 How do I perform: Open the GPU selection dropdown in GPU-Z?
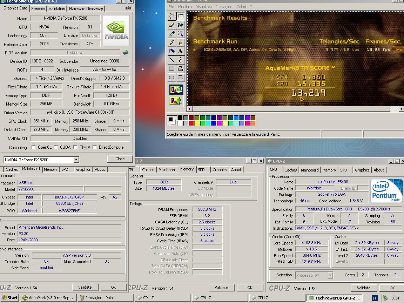[x=76, y=160]
